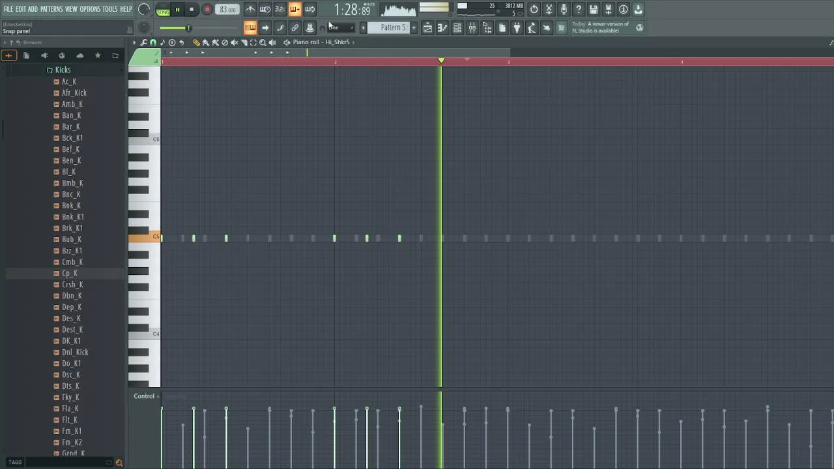Open the Channel rack view

(457, 27)
